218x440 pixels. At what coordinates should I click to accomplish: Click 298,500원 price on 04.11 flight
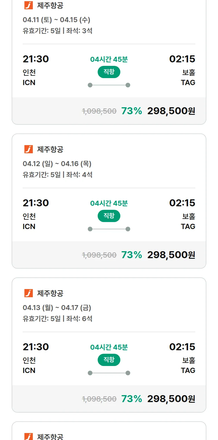171,111
